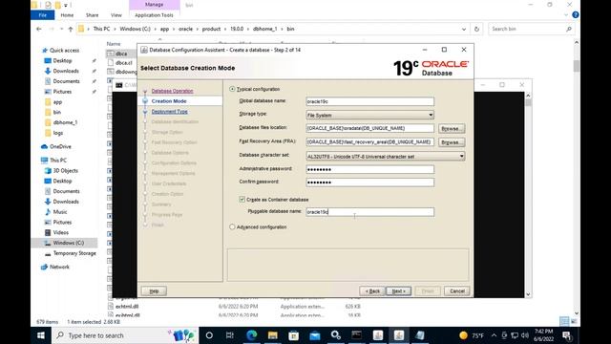Open Help in the DBCA wizard

(154, 290)
